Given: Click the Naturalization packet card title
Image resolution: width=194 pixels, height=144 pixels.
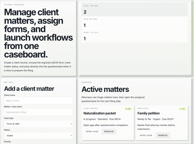Looking at the screenshot, I should coord(100,113).
